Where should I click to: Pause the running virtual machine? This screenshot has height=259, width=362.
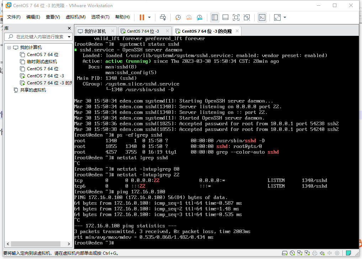click(142, 17)
